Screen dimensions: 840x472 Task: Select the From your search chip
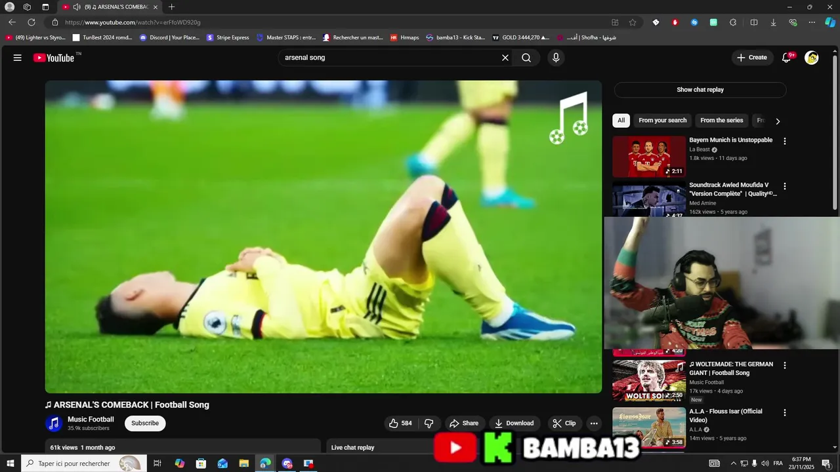click(x=662, y=121)
